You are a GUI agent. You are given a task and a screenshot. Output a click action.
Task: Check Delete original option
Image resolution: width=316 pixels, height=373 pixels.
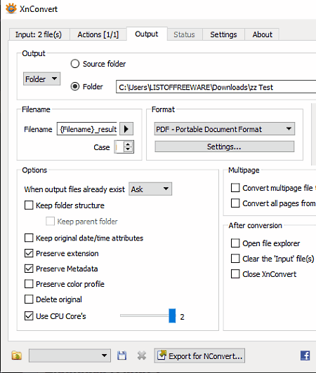[29, 299]
